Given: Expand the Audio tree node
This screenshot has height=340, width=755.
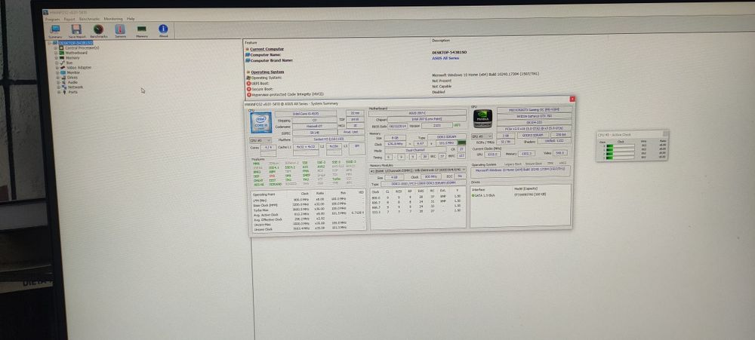Looking at the screenshot, I should pos(58,82).
